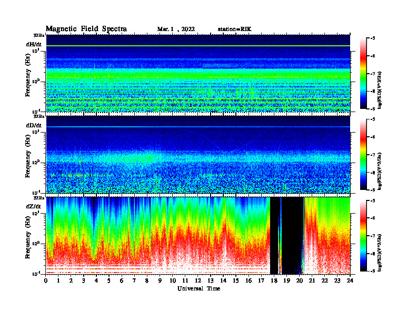The height and width of the screenshot is (322, 417).
Task: Click the time axis tick label "17"
Action: point(261,280)
